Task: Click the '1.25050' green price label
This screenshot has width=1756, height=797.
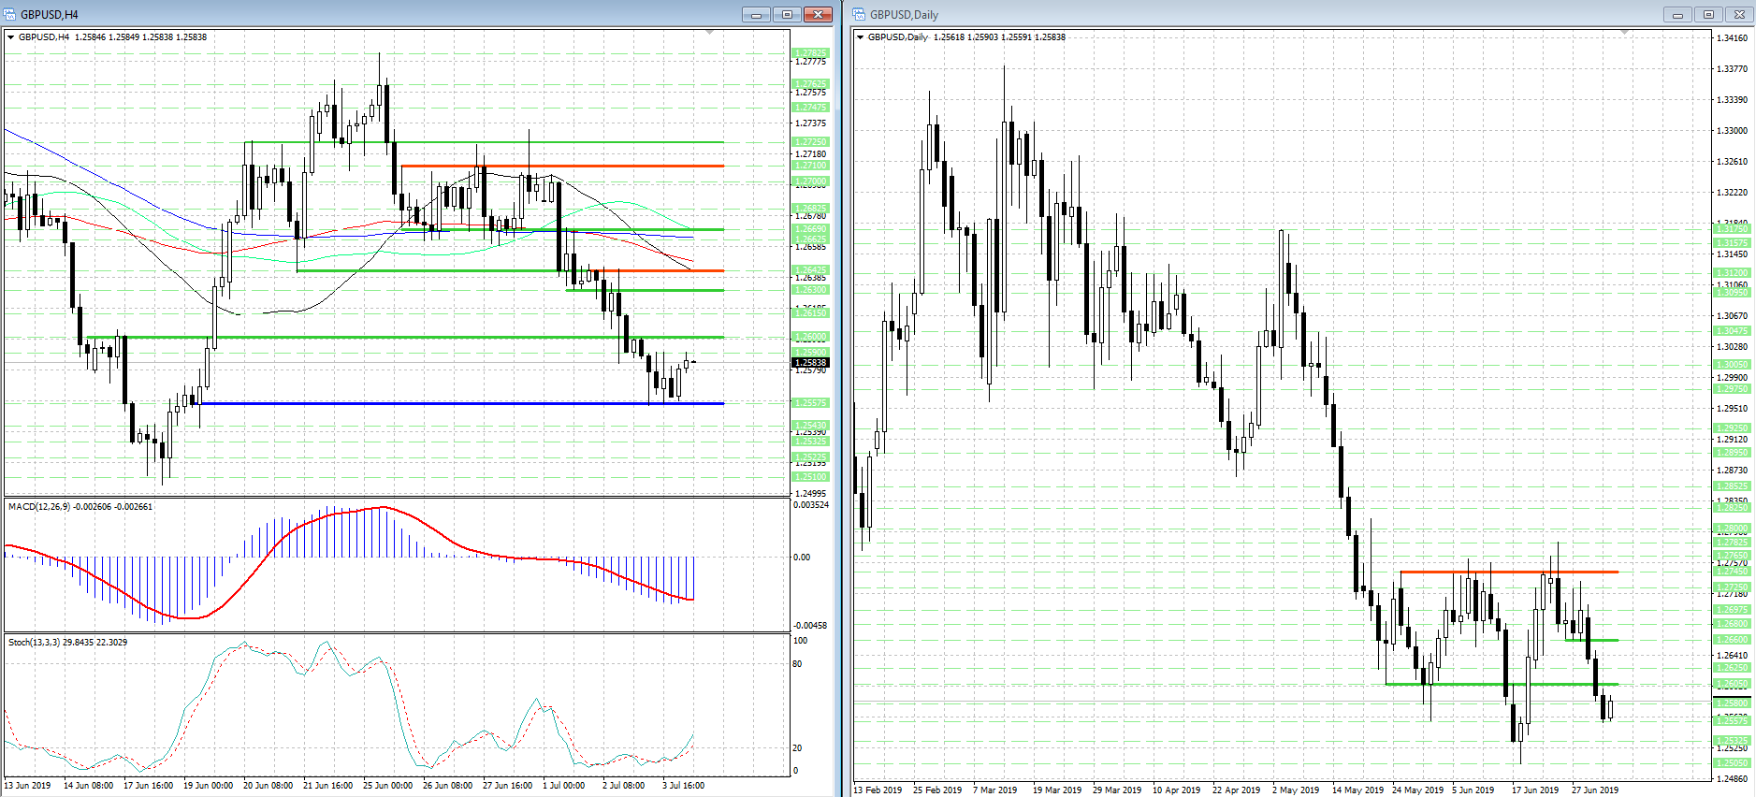Action: [1732, 763]
